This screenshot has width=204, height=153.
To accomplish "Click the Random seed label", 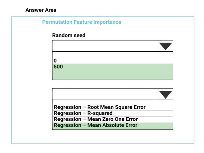I will pyautogui.click(x=69, y=35).
